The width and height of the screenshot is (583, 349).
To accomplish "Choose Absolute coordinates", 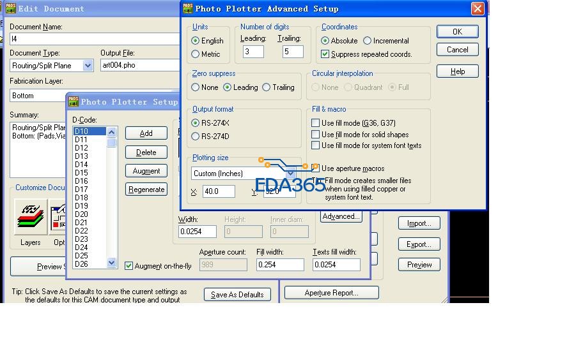I will [x=325, y=40].
